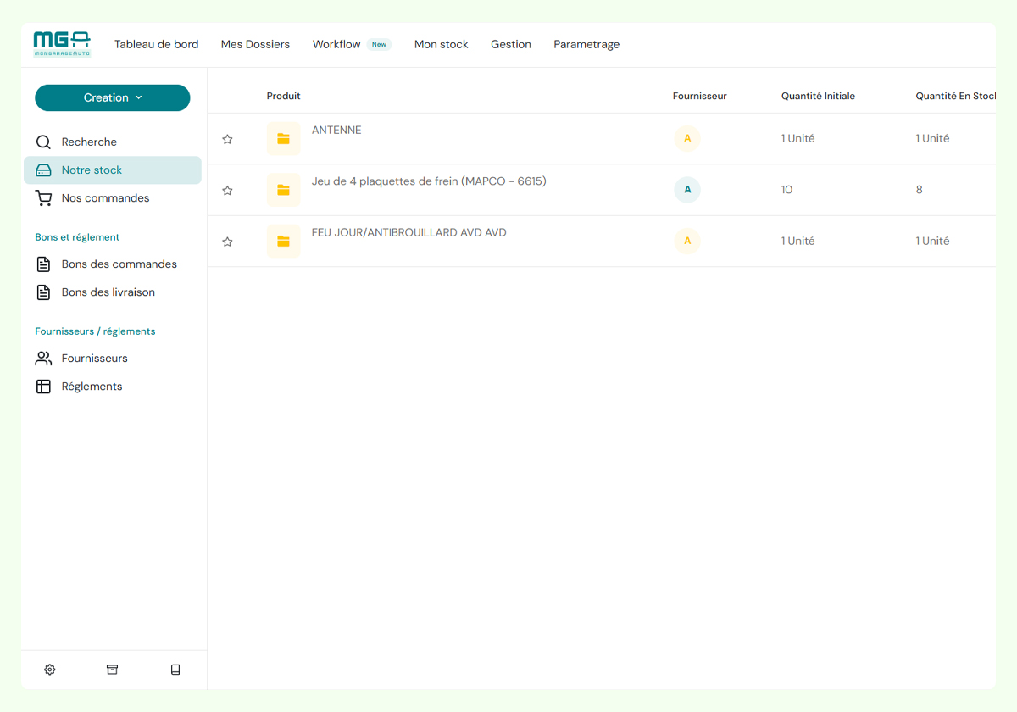Click the MG MonGarageAuto logo
This screenshot has height=712, width=1017.
(62, 44)
